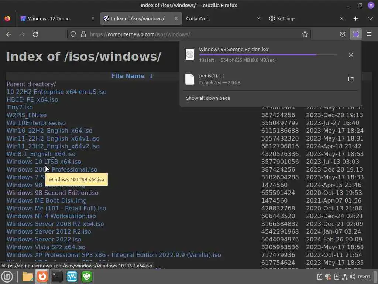Open the network tray icon
The width and height of the screenshot is (378, 284).
(x=345, y=277)
